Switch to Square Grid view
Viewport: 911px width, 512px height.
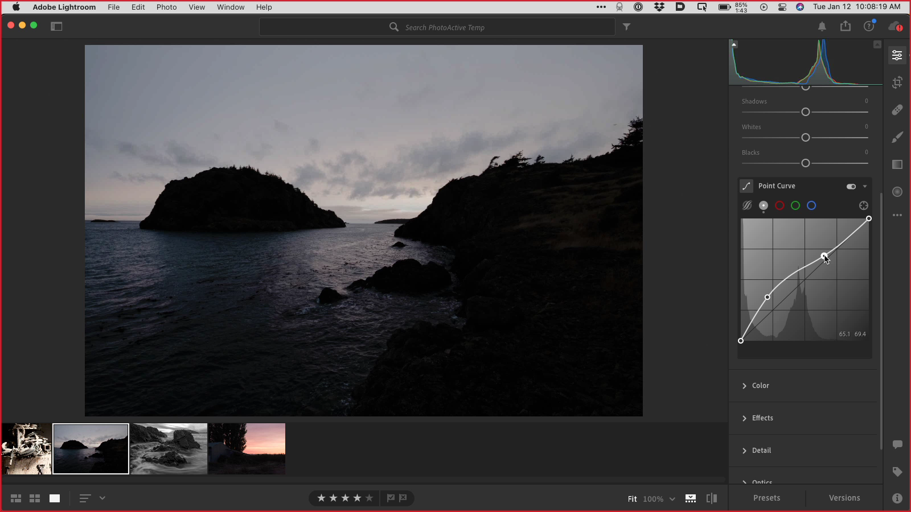pyautogui.click(x=35, y=498)
